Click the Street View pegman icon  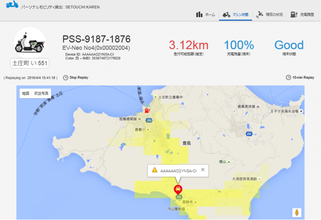tap(297, 213)
